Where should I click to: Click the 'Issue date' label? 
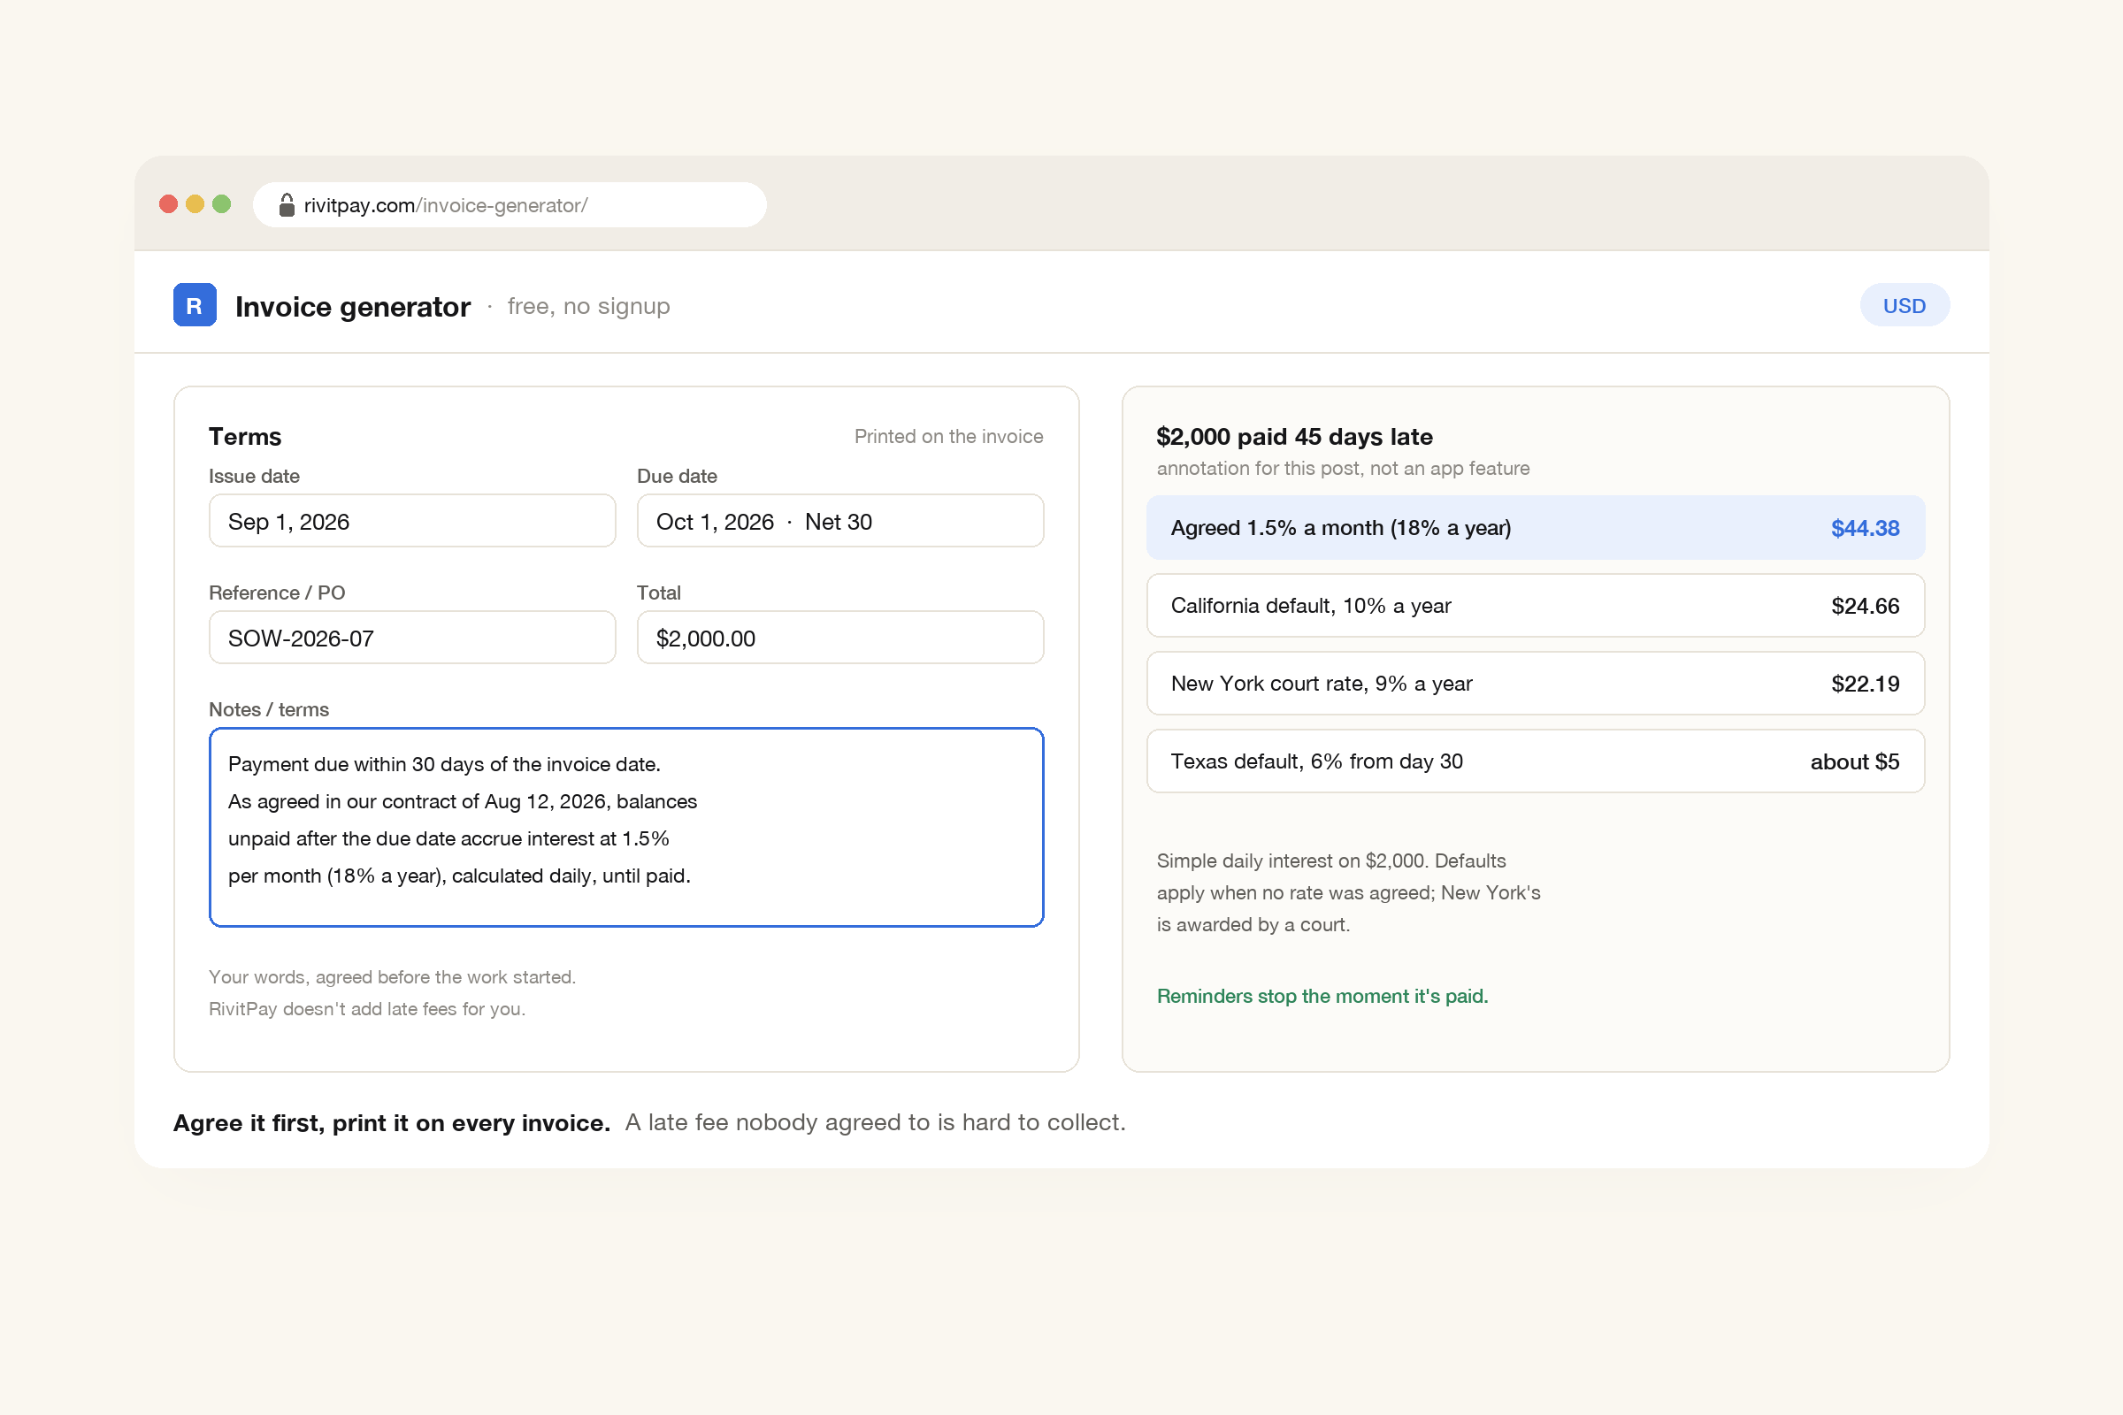(254, 476)
